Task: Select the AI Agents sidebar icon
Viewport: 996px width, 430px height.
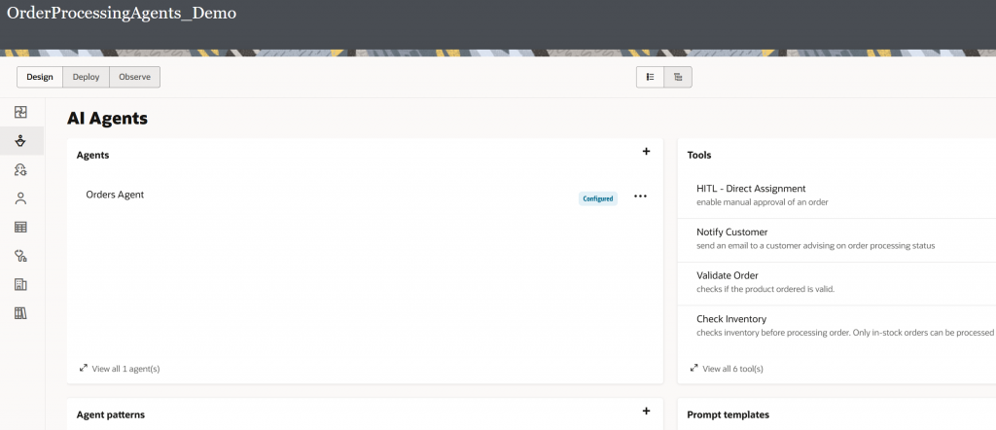Action: tap(20, 141)
